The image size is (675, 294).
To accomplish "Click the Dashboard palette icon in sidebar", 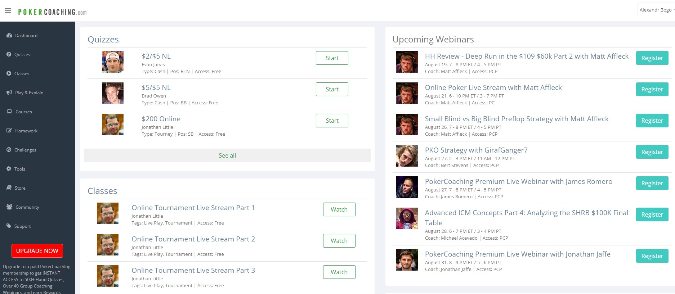I will (9, 35).
